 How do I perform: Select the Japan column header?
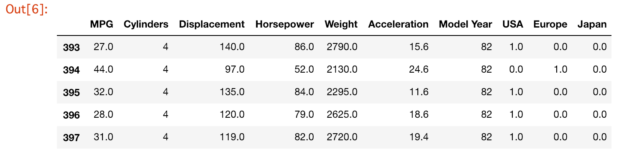pos(592,24)
